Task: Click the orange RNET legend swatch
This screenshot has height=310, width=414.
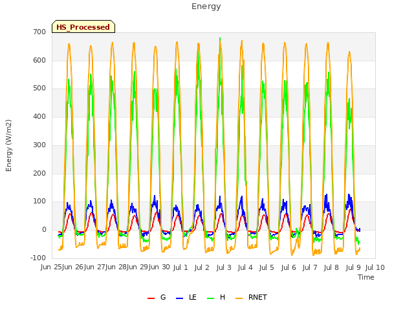Action: tap(239, 298)
